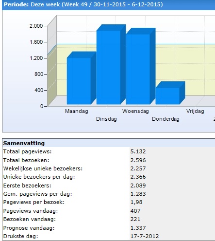Select the value 2.257
Image resolution: width=215 pixels, height=241 pixels.
(x=138, y=168)
